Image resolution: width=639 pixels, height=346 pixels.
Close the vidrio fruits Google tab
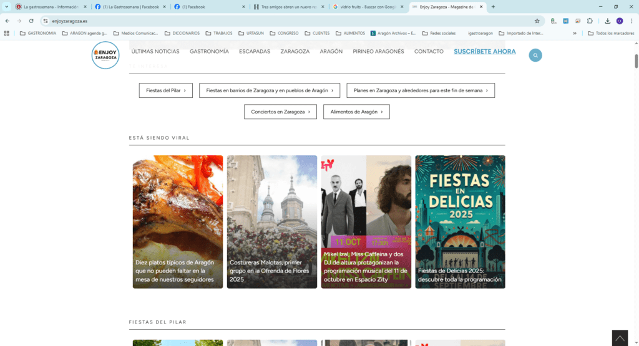click(x=402, y=7)
